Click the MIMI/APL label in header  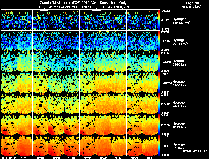tap(122, 7)
